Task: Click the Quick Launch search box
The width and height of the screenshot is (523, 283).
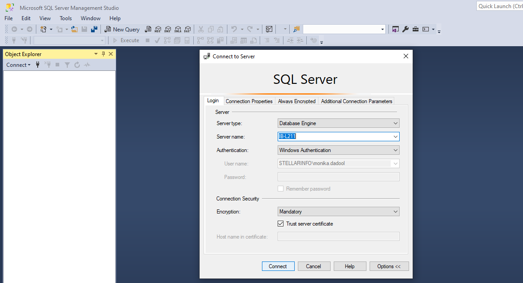Action: [x=500, y=6]
